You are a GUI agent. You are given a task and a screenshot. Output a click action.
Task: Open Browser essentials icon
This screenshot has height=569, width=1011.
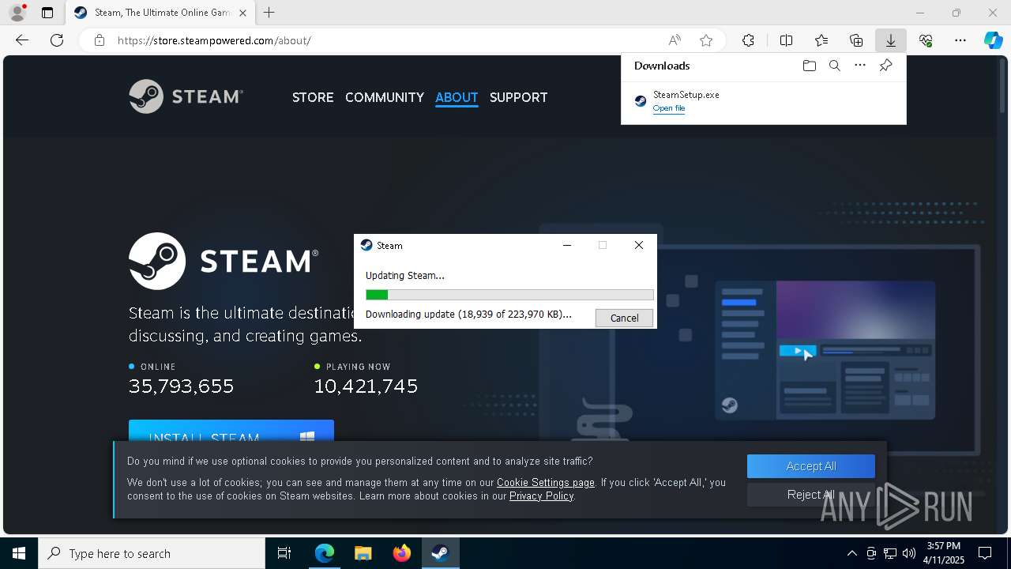[x=926, y=40]
